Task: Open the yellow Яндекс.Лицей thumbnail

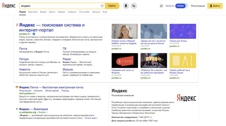Action: (x=183, y=61)
